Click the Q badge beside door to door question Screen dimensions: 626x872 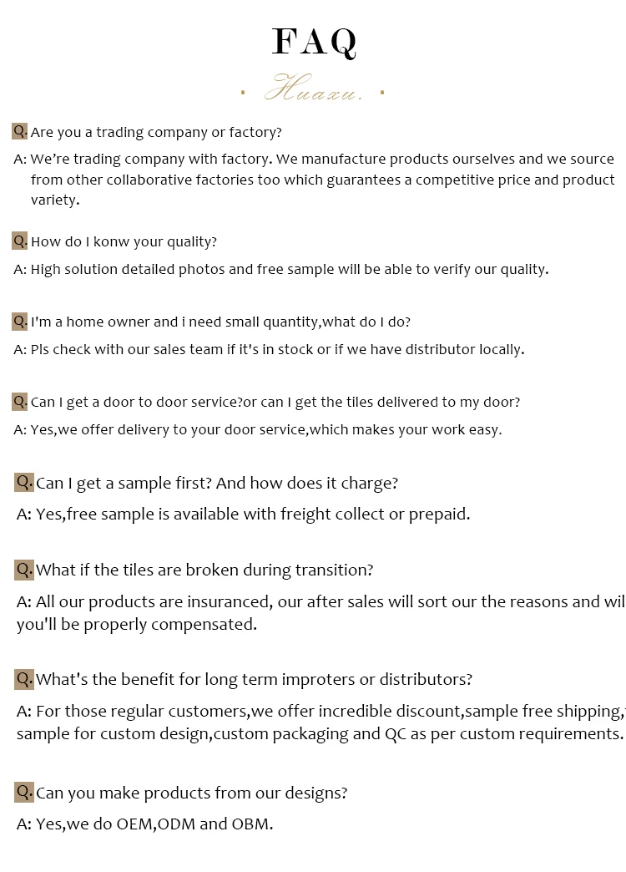(20, 402)
